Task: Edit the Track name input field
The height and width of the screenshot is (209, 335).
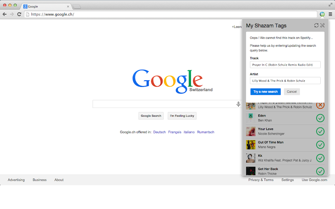Action: (x=285, y=65)
